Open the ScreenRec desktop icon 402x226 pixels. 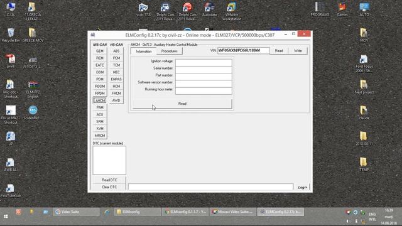(33, 113)
